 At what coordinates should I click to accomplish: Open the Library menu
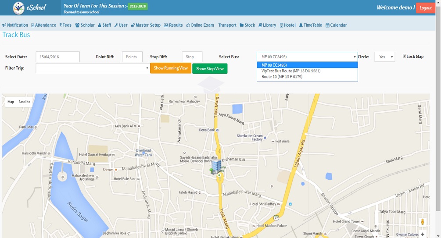point(267,25)
